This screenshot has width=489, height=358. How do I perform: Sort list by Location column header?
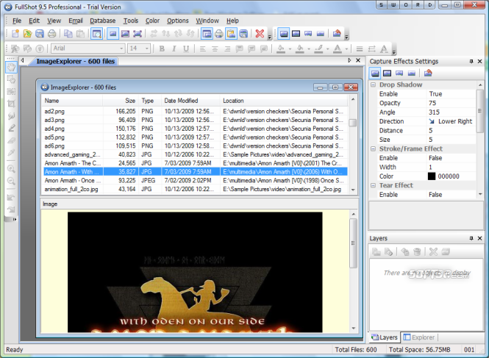pyautogui.click(x=284, y=101)
